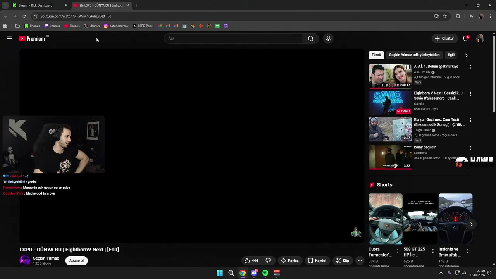The height and width of the screenshot is (279, 496).
Task: Click install app icon in address bar
Action: (x=436, y=16)
